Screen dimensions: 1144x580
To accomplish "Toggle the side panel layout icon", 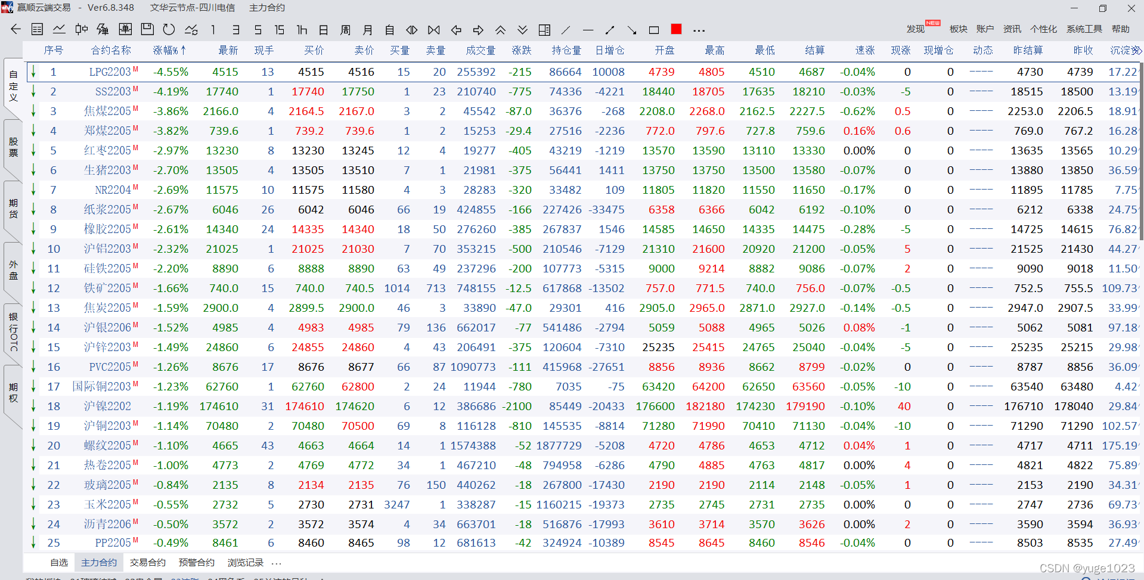I will (x=544, y=29).
